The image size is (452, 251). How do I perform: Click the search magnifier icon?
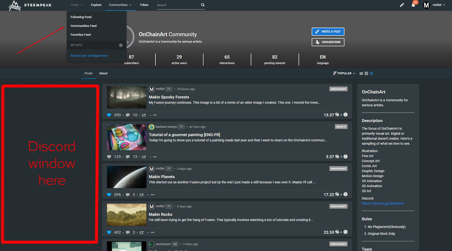click(x=203, y=5)
